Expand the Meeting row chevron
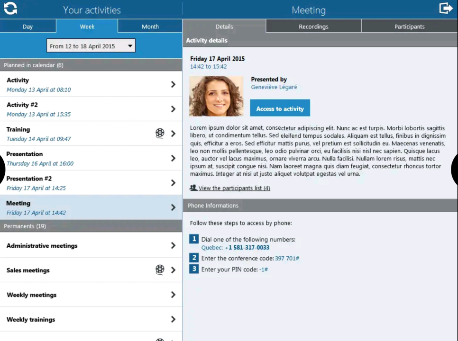Viewport: 458px width, 341px height. click(x=173, y=207)
